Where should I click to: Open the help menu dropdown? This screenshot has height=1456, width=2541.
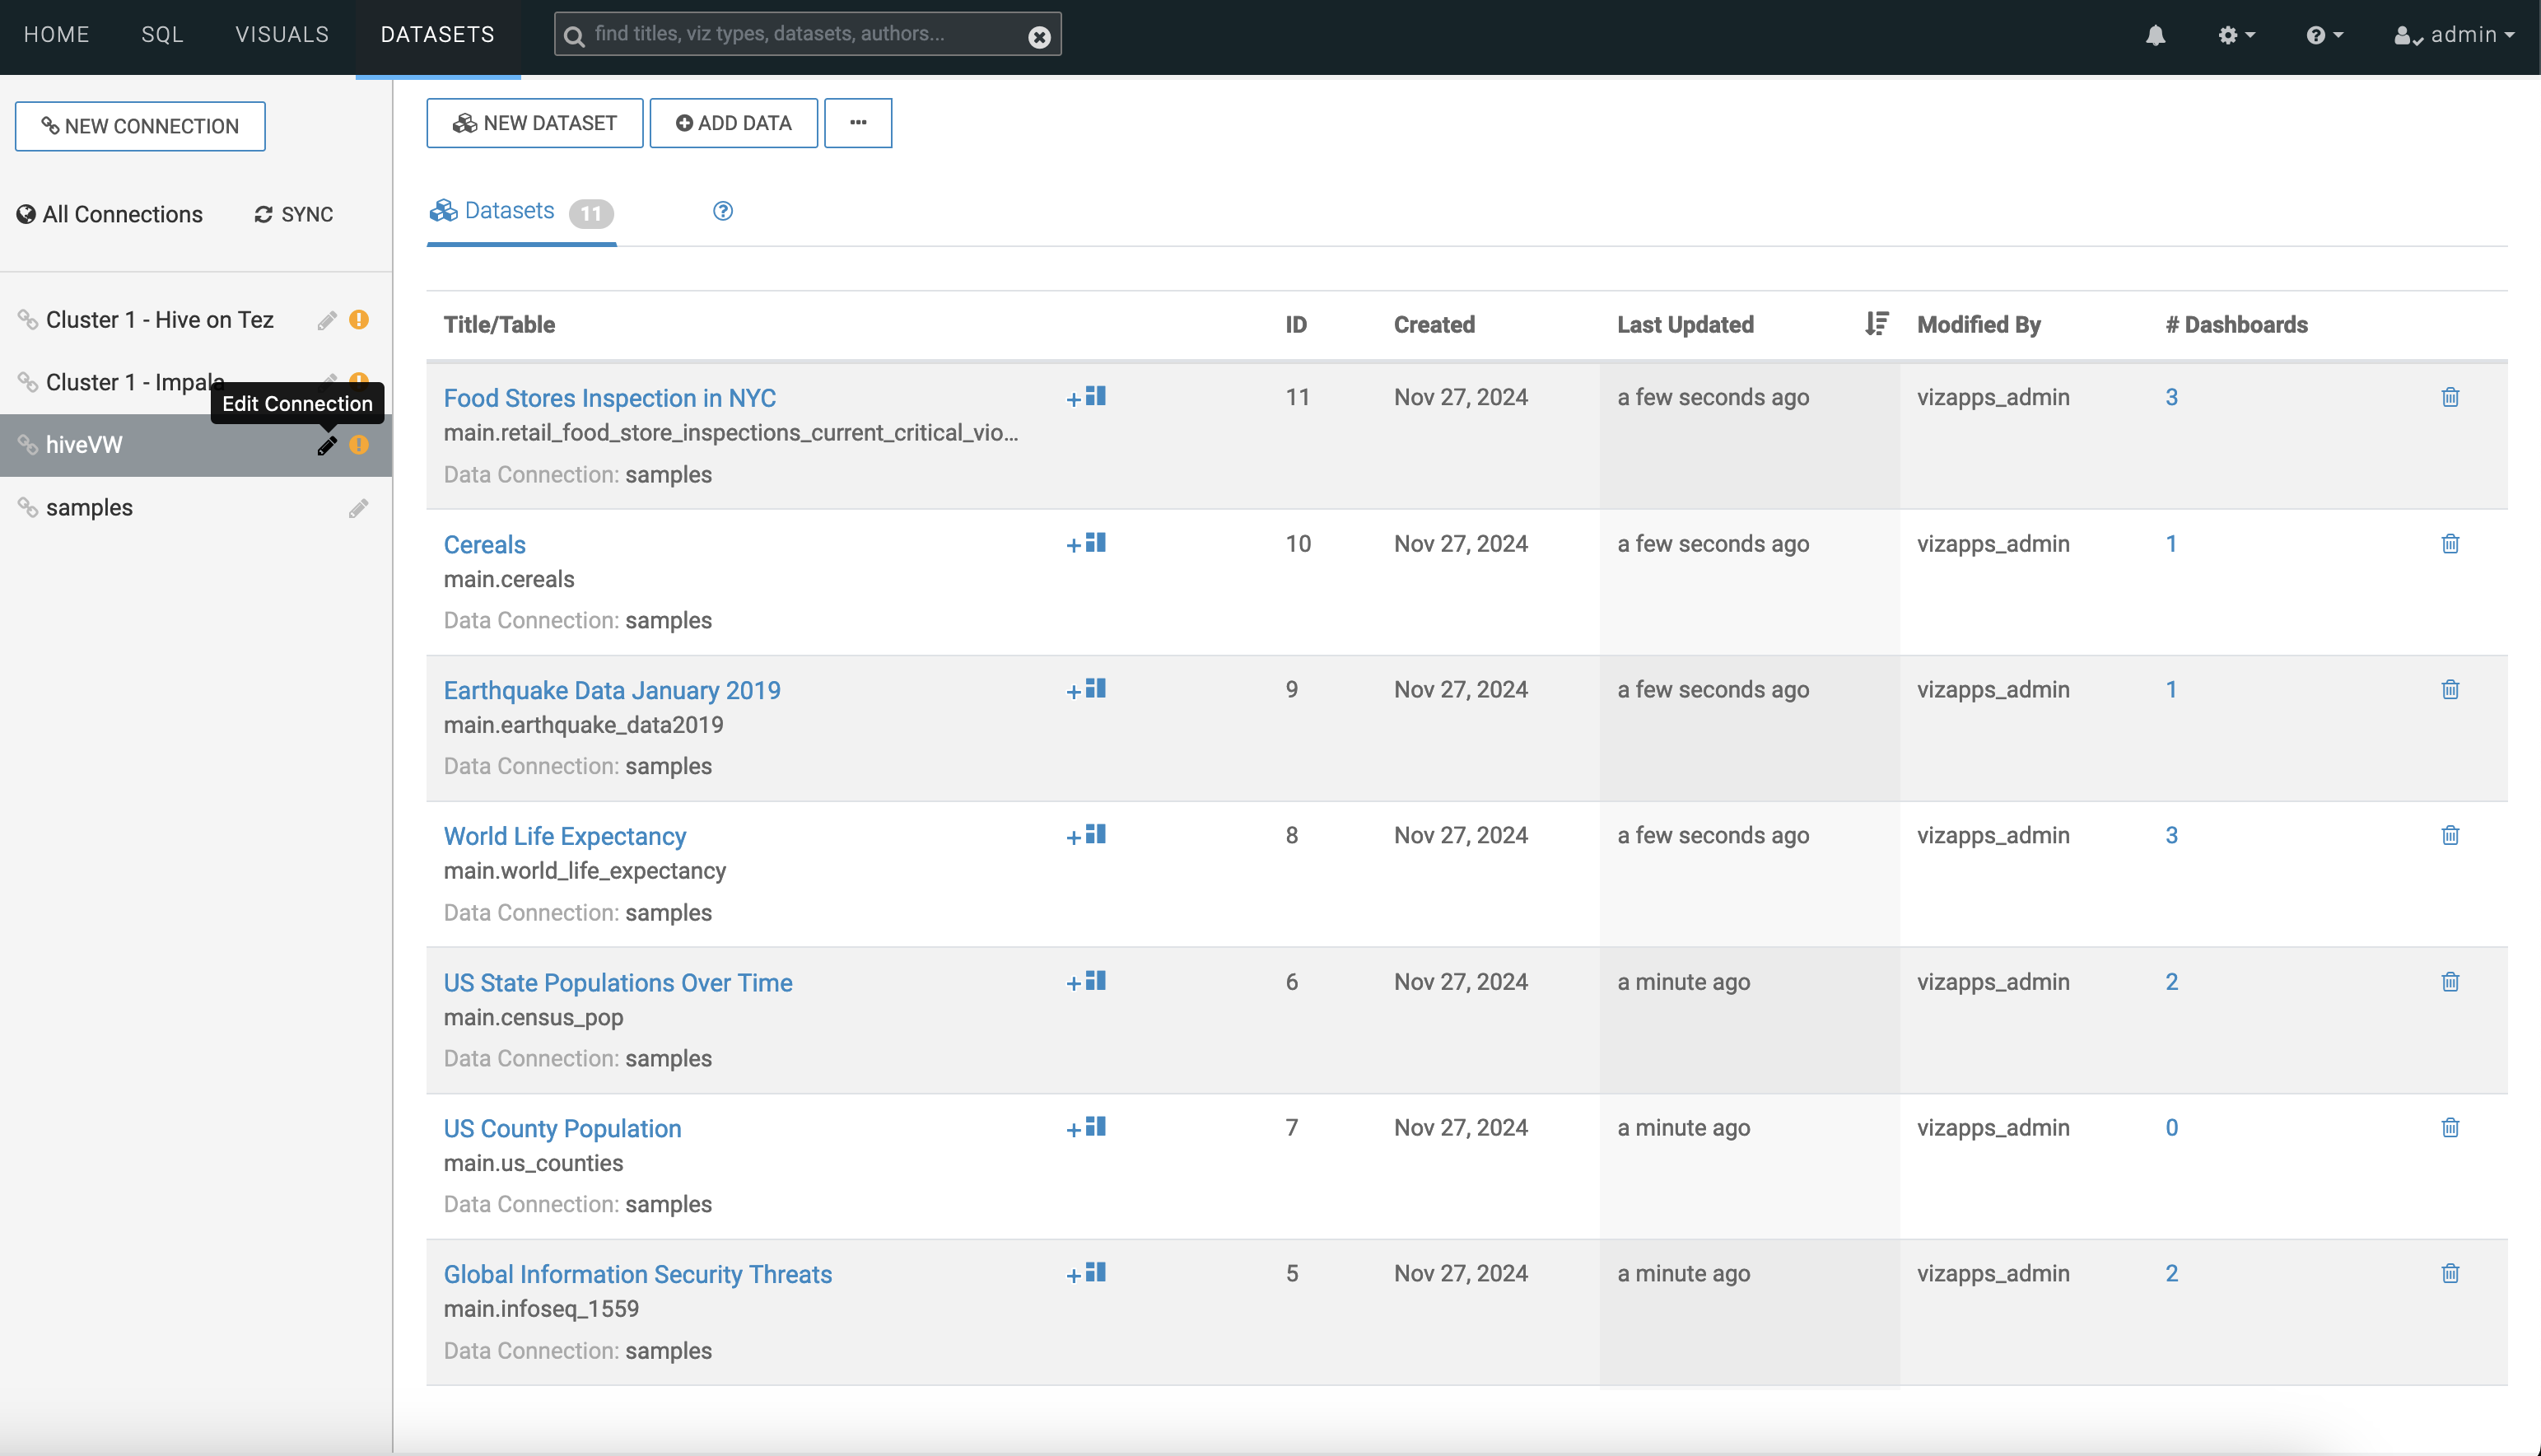(2323, 36)
